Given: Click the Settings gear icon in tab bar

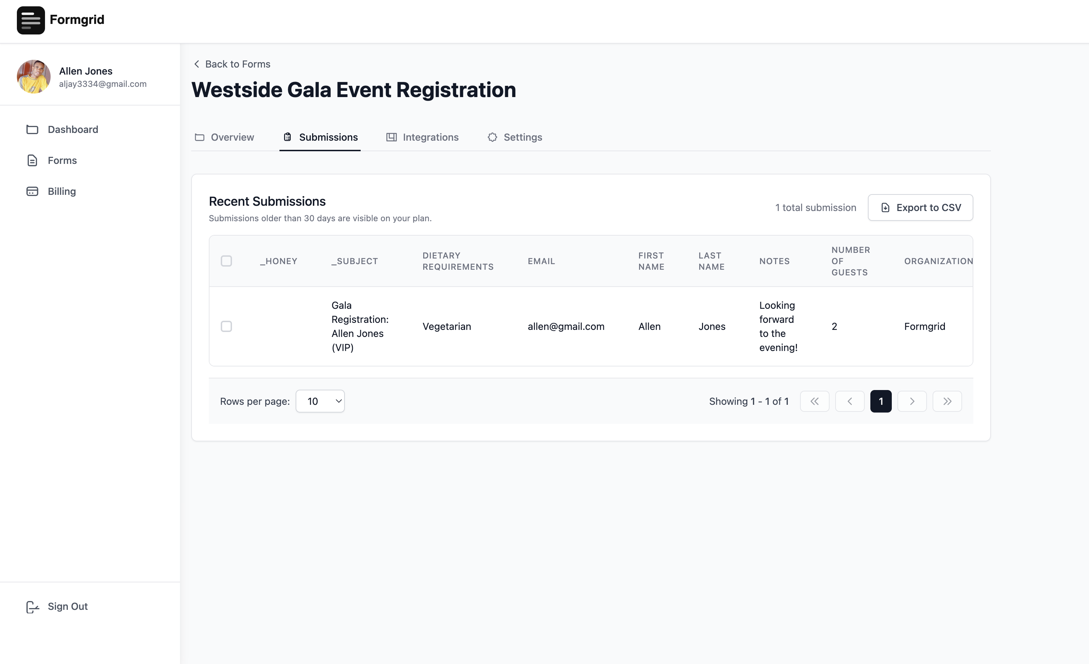Looking at the screenshot, I should 492,138.
